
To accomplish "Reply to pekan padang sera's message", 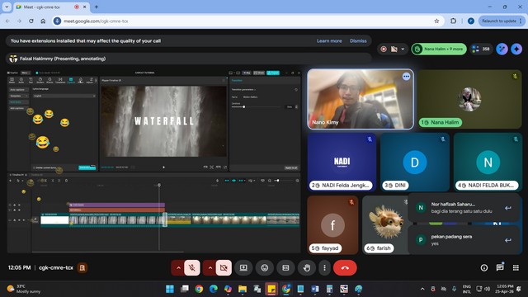I will click(x=508, y=240).
